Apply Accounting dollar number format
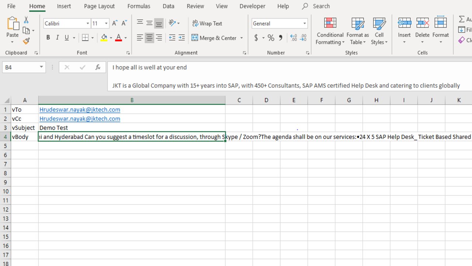 click(256, 38)
